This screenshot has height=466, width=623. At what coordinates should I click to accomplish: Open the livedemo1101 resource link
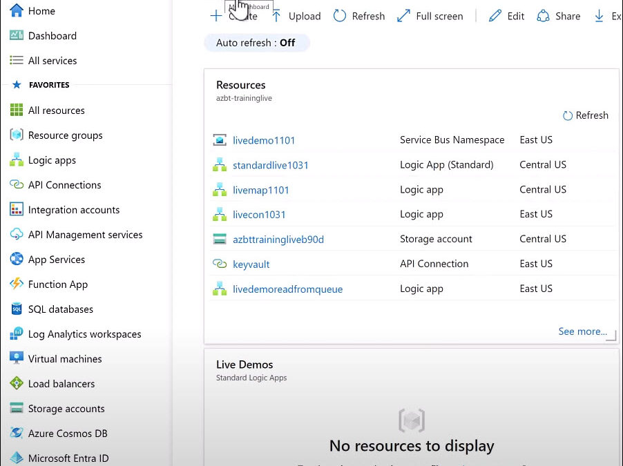pos(264,140)
